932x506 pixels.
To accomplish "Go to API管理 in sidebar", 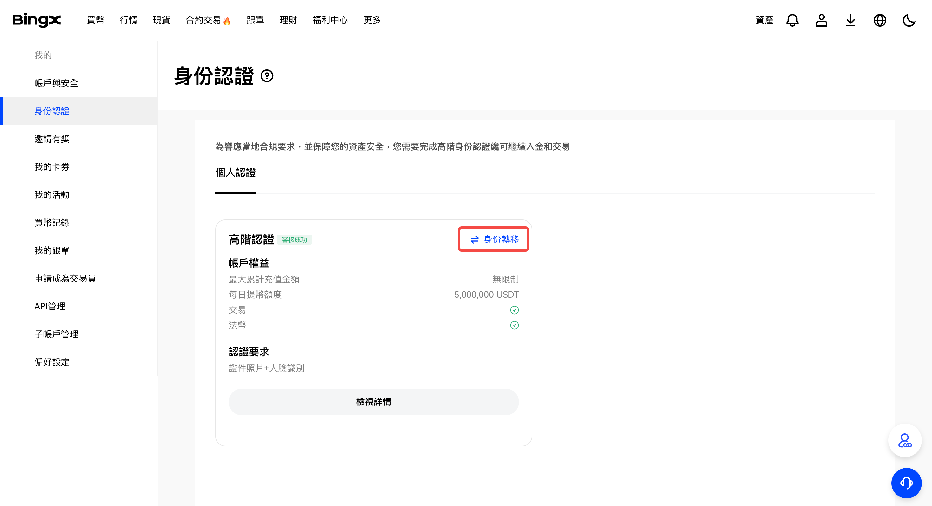I will 50,306.
